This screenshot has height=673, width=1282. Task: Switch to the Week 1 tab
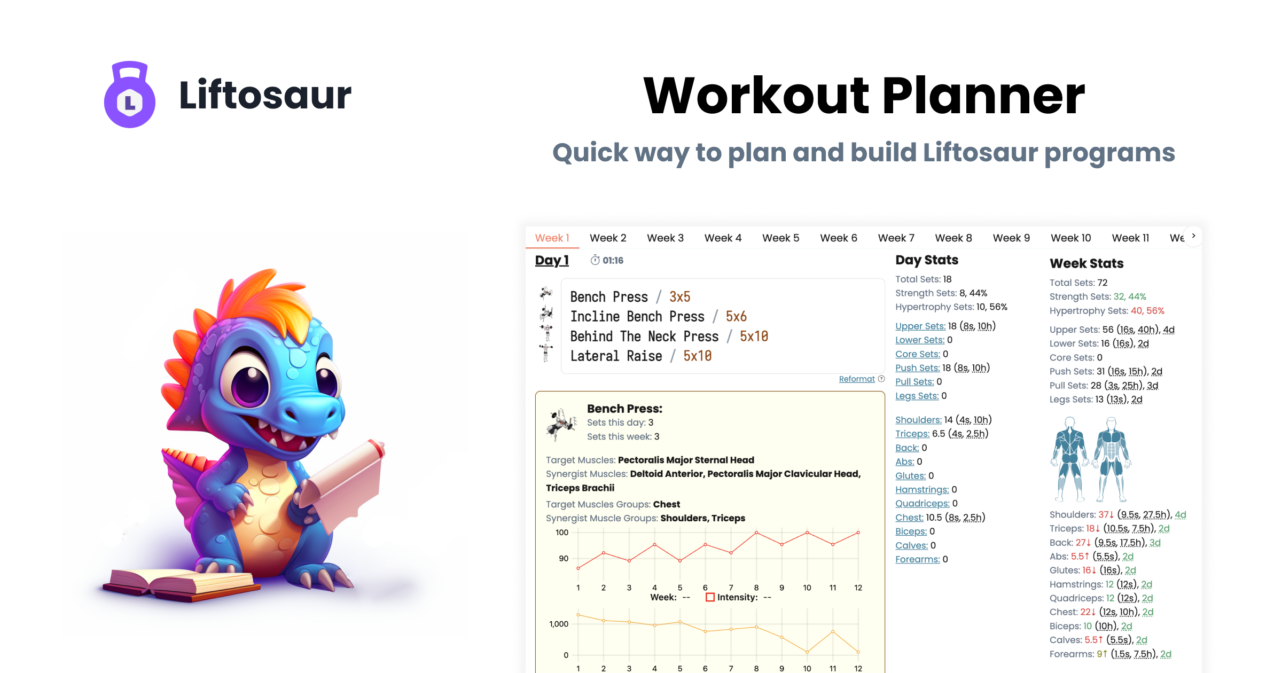click(x=553, y=237)
